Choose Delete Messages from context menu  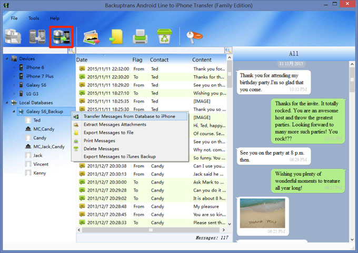tap(130, 149)
